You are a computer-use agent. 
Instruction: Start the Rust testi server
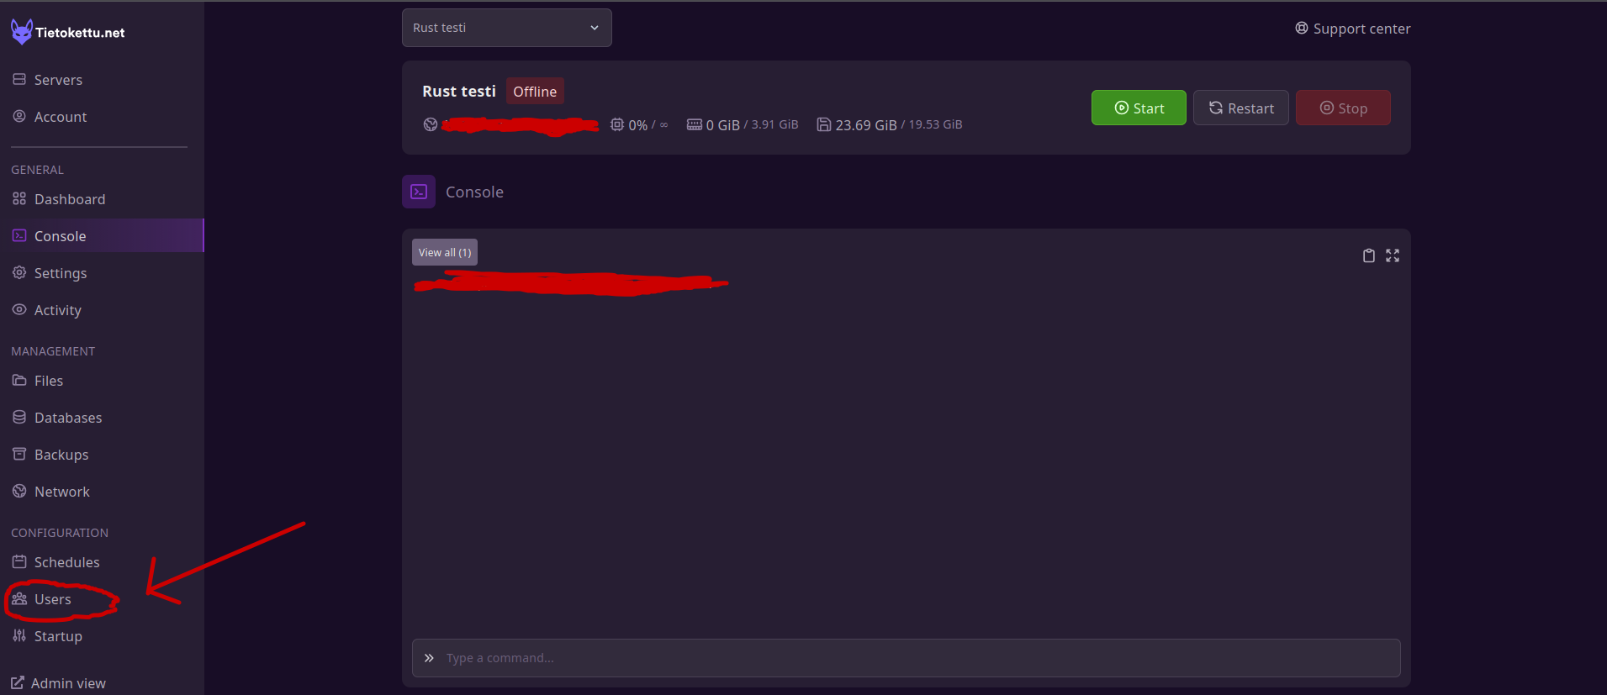[x=1139, y=108]
